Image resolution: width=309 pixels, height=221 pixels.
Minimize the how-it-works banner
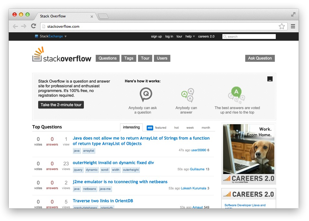coord(270,79)
